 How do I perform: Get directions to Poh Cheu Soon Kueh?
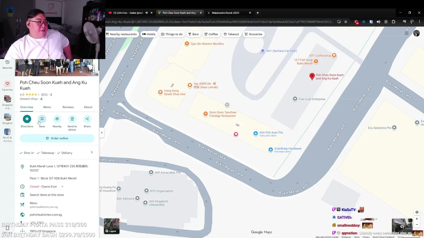click(x=27, y=119)
